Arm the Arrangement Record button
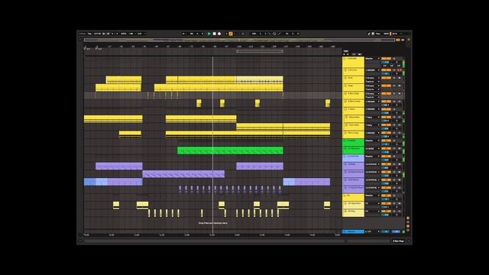 [219, 34]
